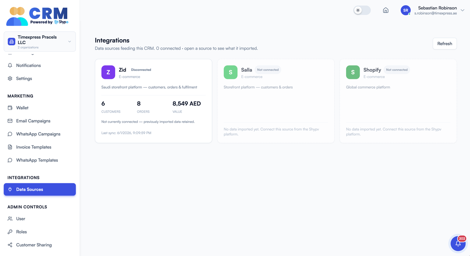
Task: Open User admin page
Action: (x=40, y=219)
